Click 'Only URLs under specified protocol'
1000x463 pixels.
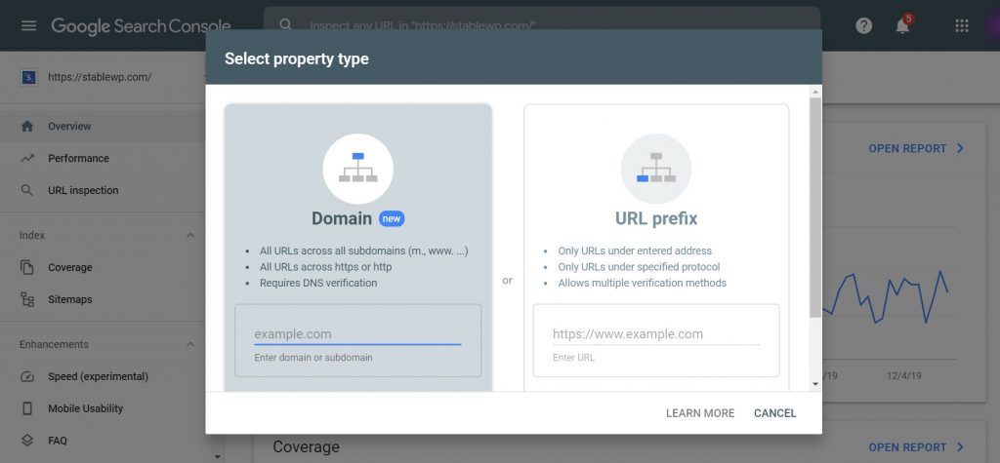pyautogui.click(x=639, y=267)
